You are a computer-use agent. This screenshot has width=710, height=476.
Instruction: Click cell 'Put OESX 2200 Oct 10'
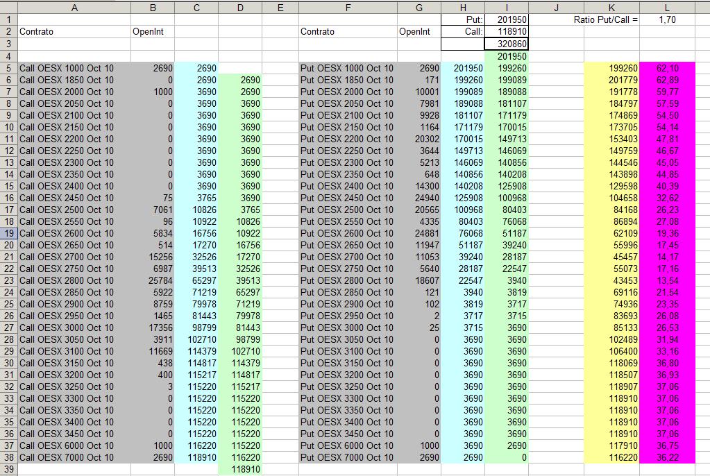(x=348, y=139)
